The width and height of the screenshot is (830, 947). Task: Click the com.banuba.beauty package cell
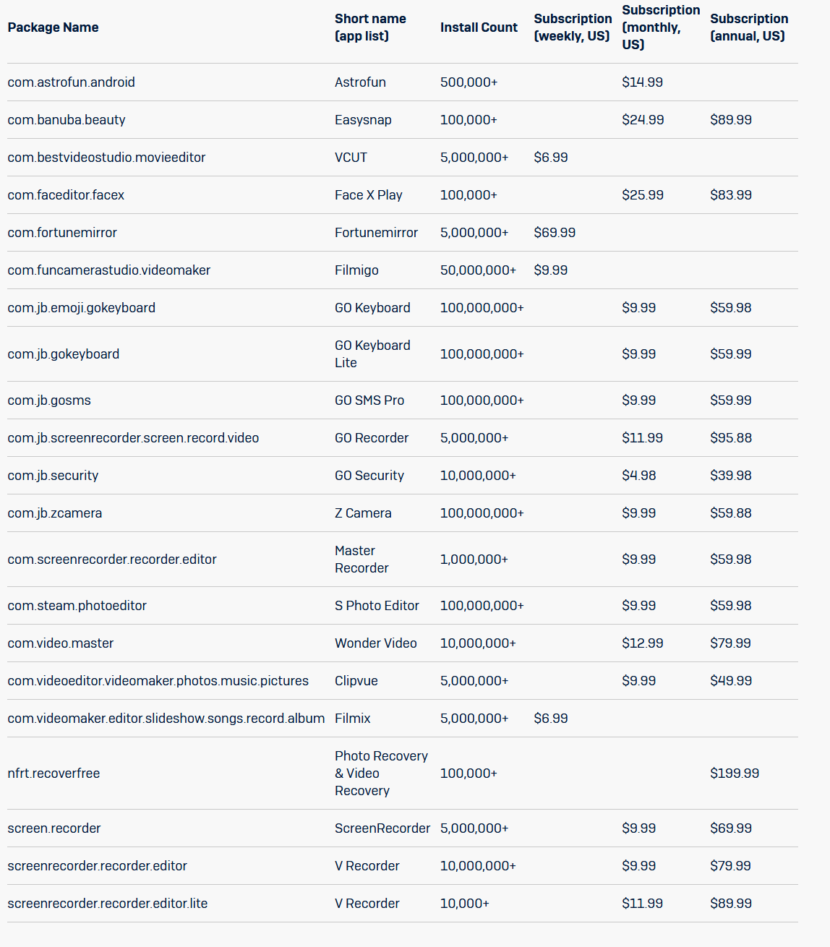[67, 120]
